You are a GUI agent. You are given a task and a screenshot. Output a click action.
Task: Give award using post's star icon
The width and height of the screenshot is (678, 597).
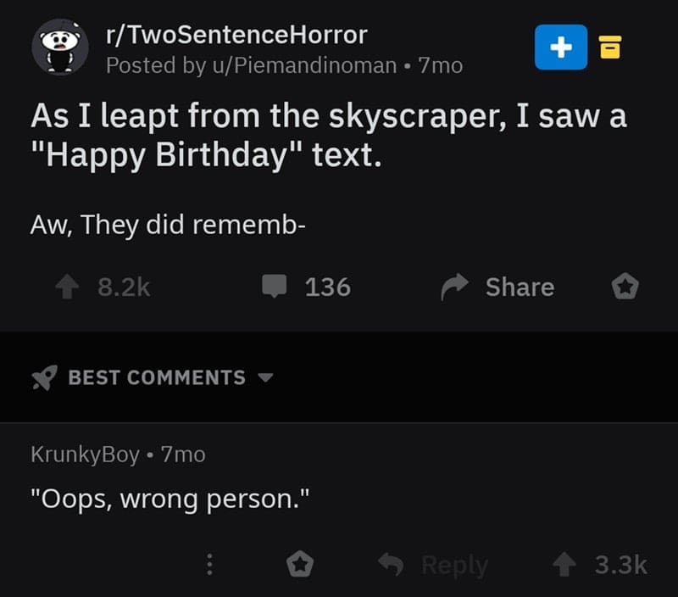point(625,287)
